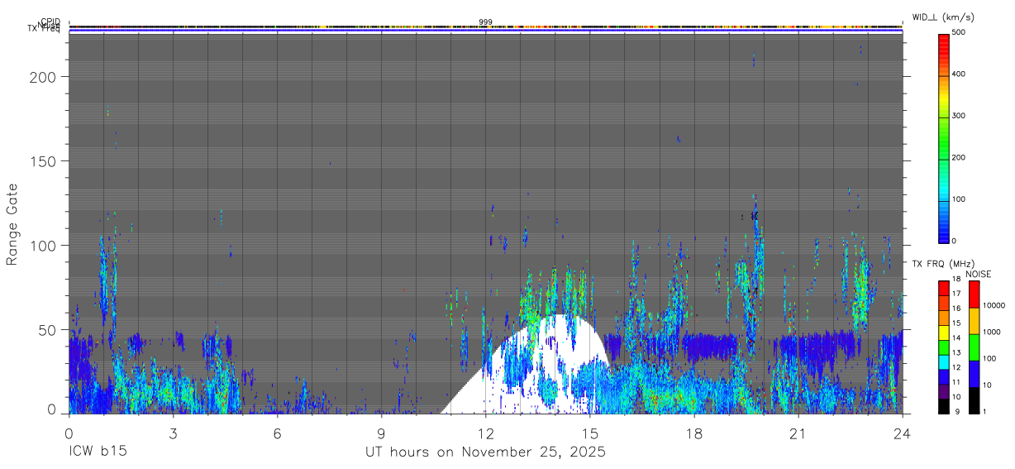Click the 14 tick on TX FRQ legend
This screenshot has height=469, width=1015.
tap(957, 337)
